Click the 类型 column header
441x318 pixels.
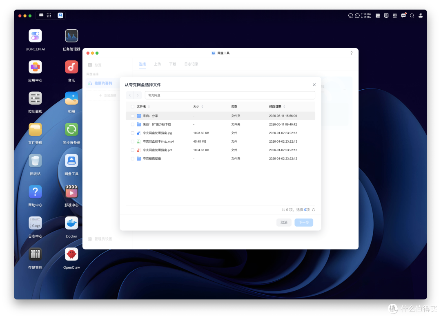coord(234,106)
